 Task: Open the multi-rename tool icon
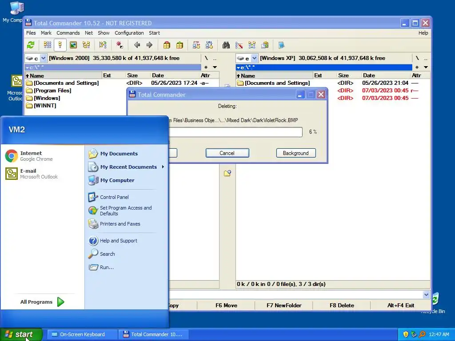pyautogui.click(x=239, y=45)
